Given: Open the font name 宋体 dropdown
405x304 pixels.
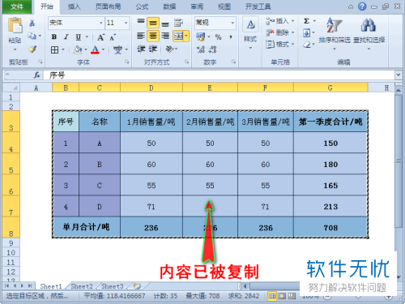Looking at the screenshot, I should pos(101,23).
